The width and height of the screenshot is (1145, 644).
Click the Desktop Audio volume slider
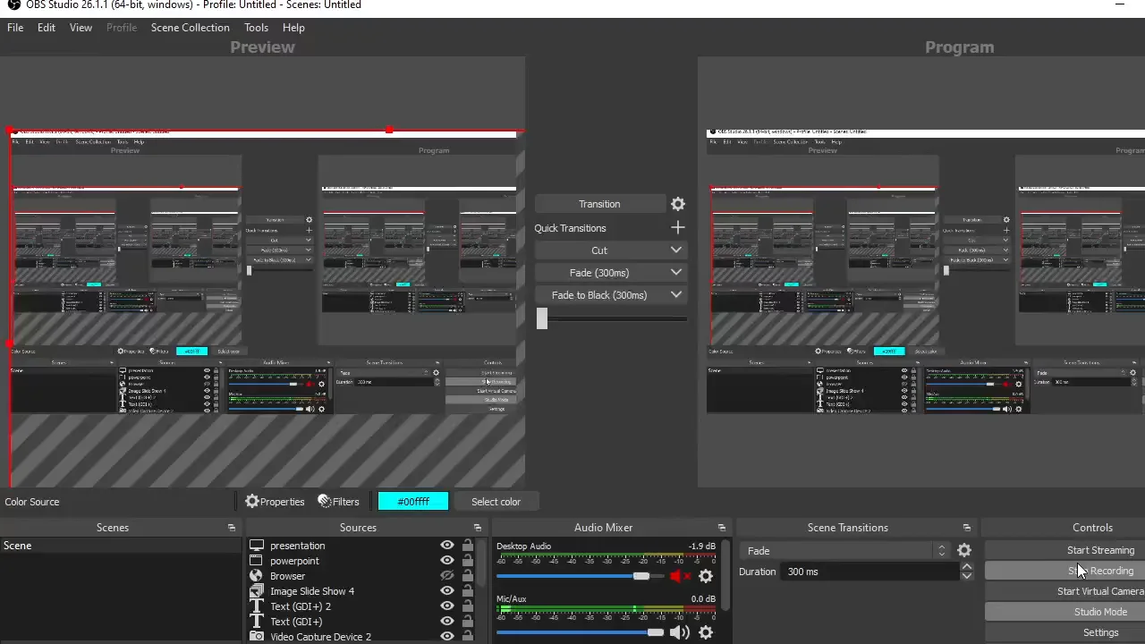coord(581,577)
